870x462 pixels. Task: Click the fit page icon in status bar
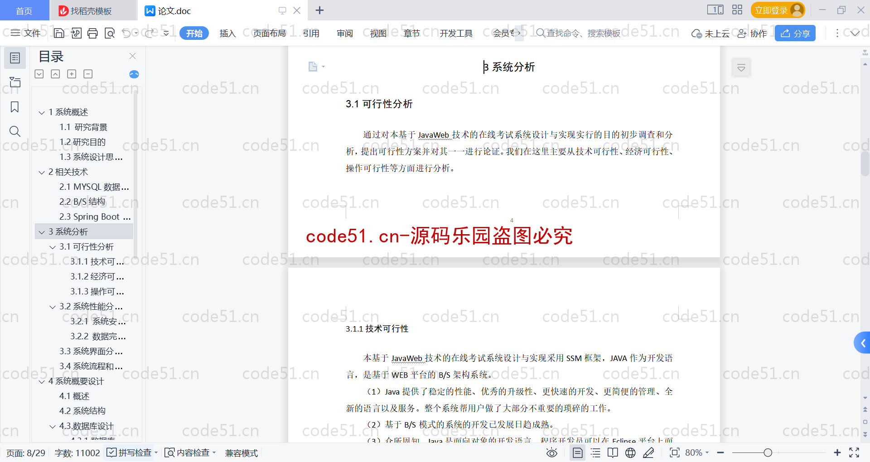click(x=675, y=452)
